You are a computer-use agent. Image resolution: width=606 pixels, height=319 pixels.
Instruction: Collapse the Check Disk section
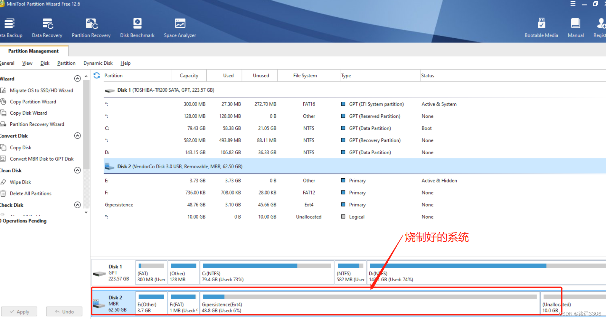click(x=78, y=205)
